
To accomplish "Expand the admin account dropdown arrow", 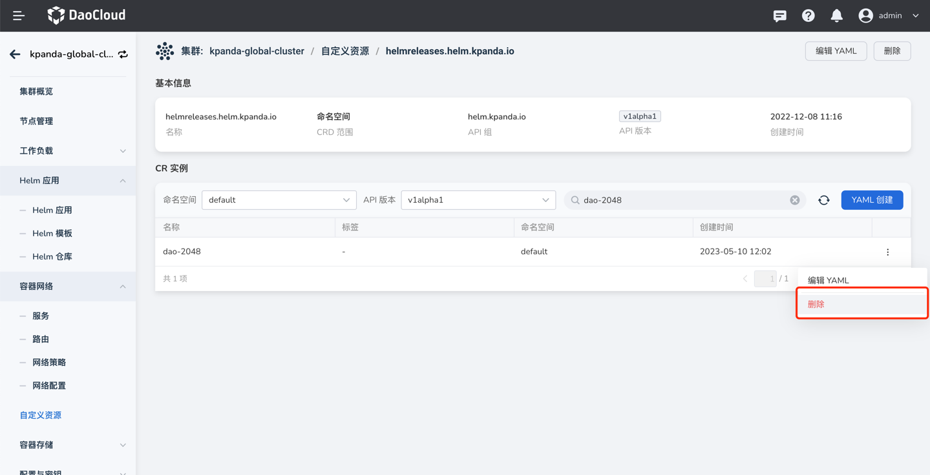I will 916,16.
